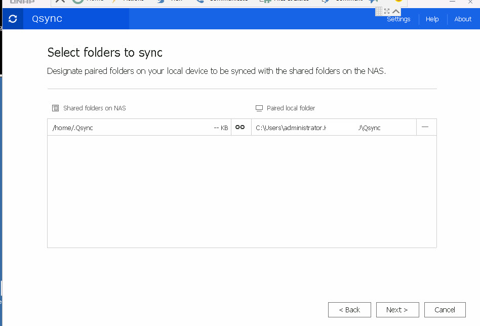
Task: Go back with the Back button
Action: (349, 310)
